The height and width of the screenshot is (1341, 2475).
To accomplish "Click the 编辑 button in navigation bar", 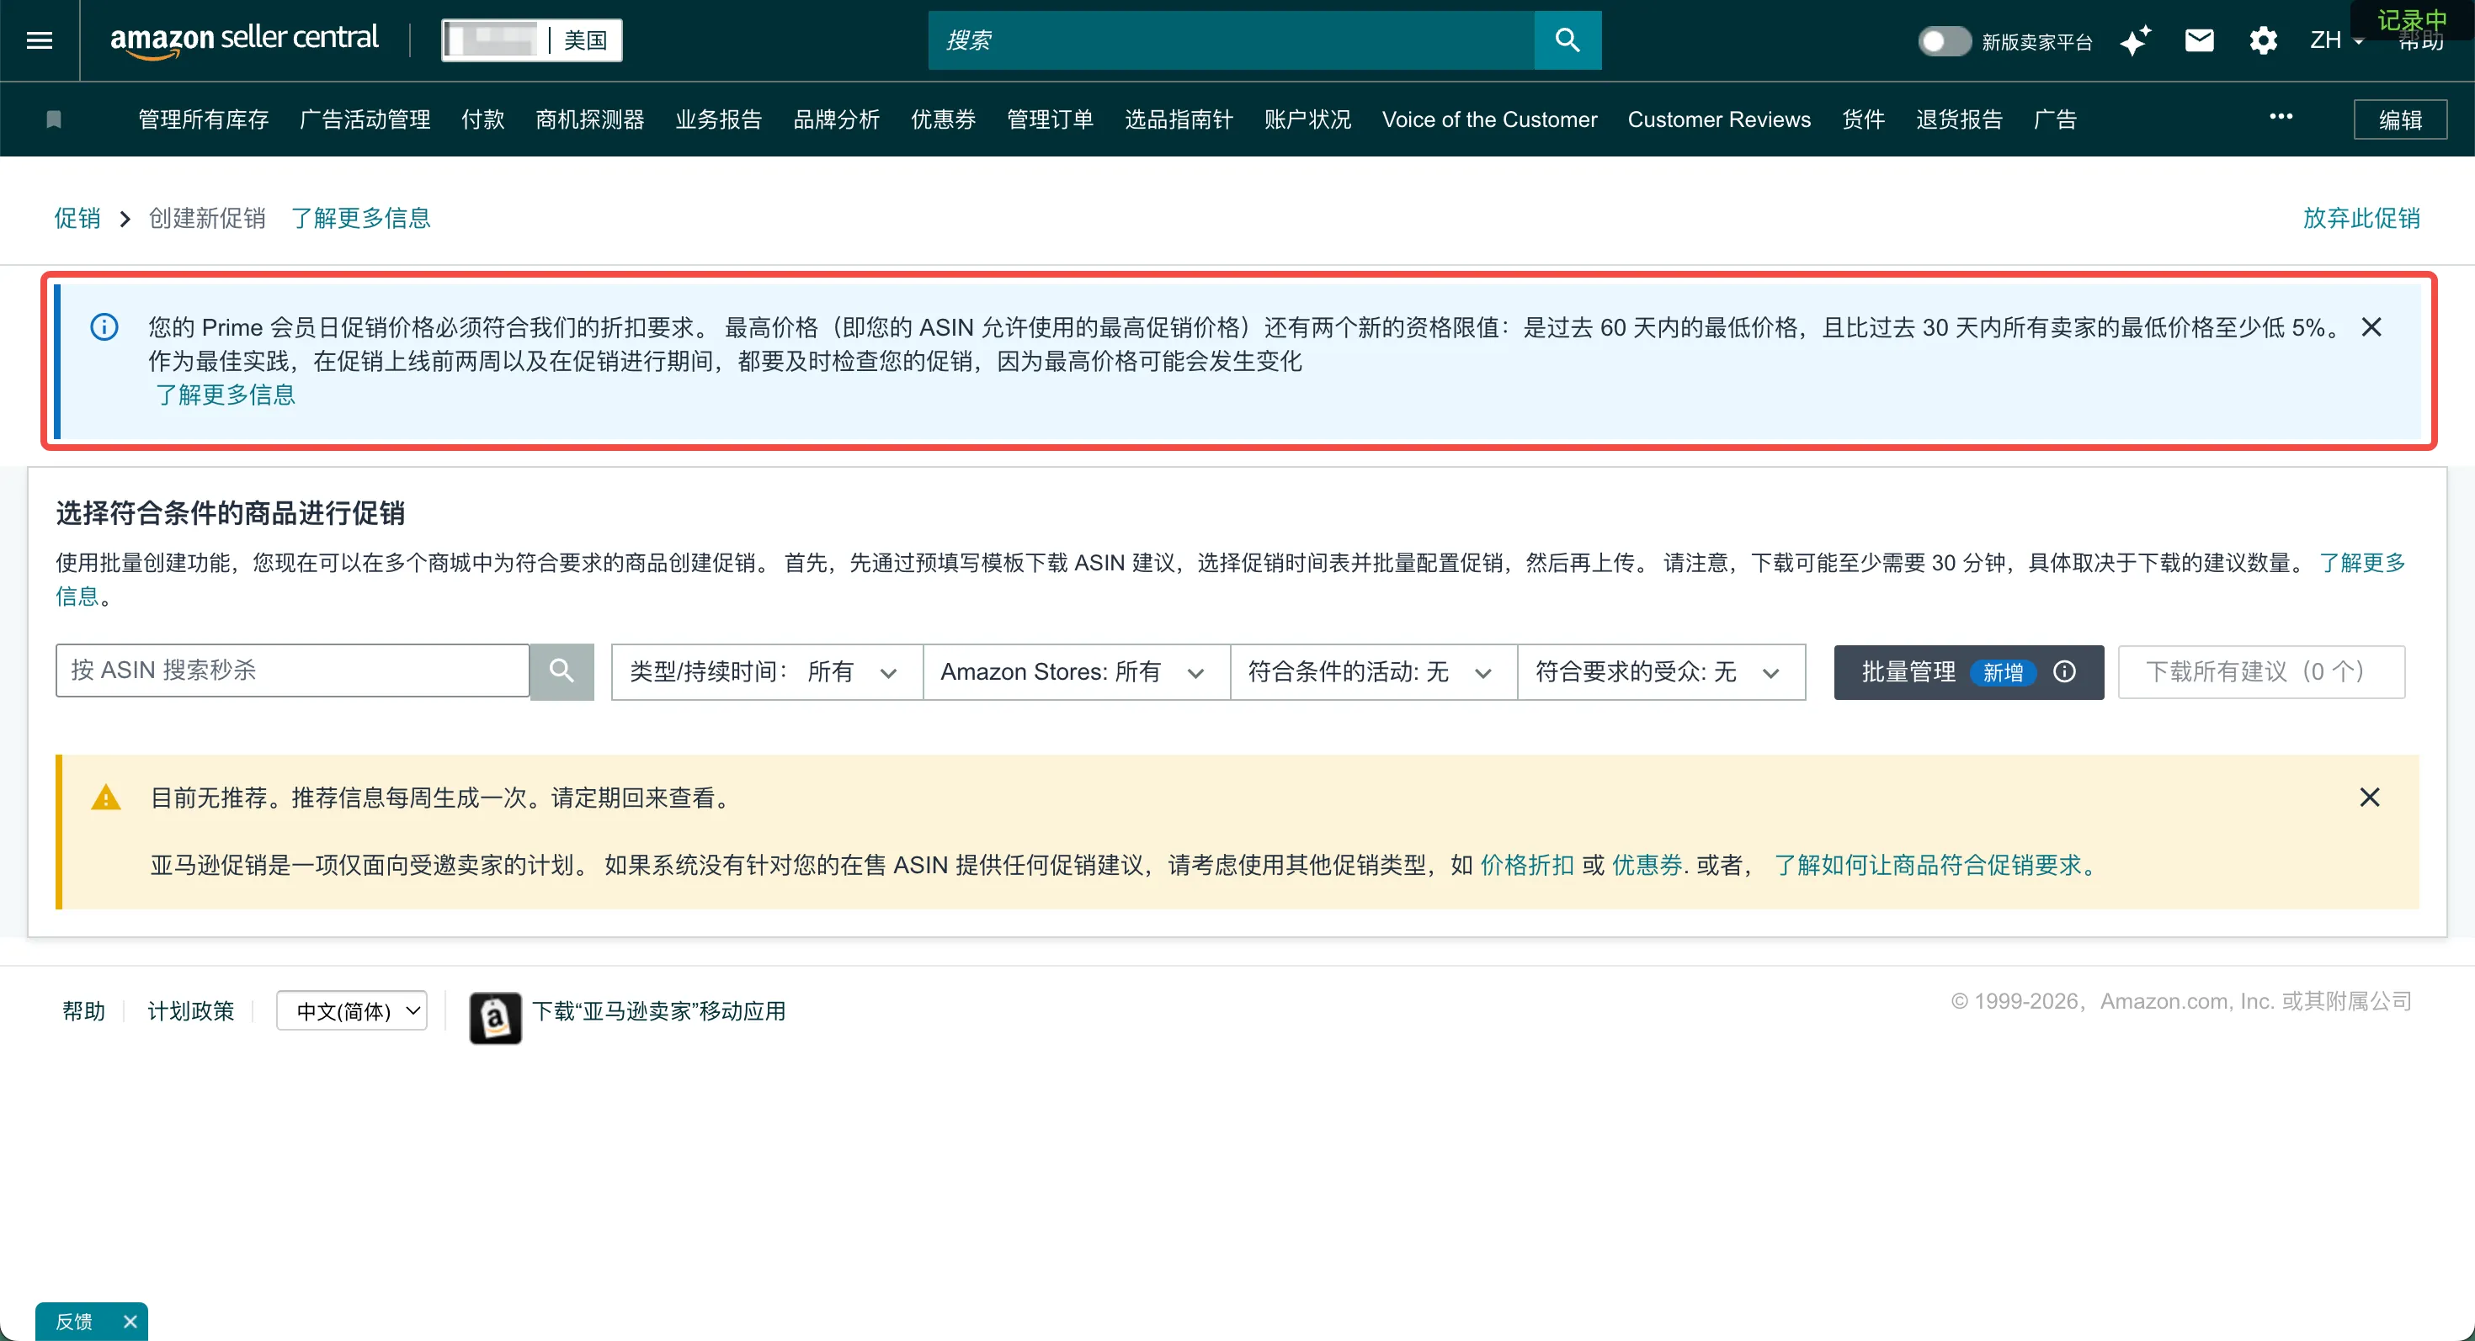I will 2400,119.
